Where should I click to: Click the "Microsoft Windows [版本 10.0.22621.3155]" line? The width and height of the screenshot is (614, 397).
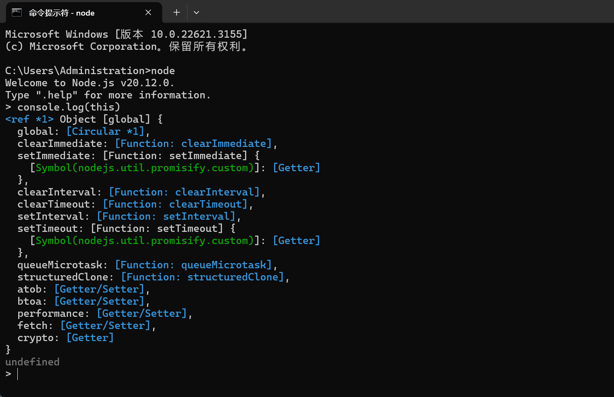coord(127,34)
